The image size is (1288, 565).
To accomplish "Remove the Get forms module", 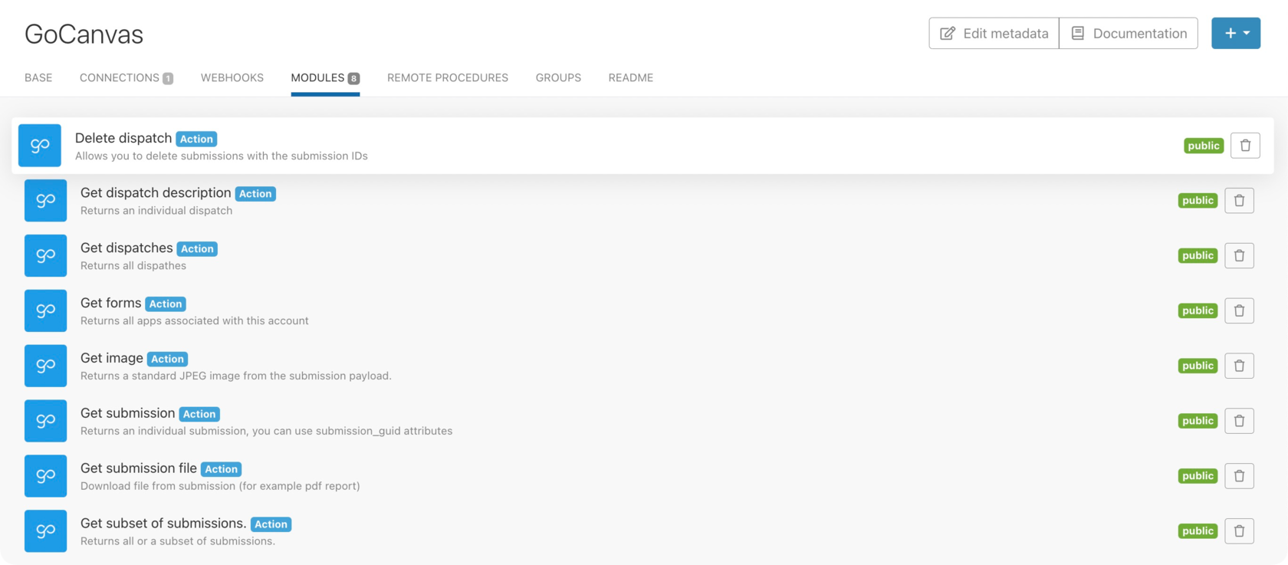I will [1239, 310].
